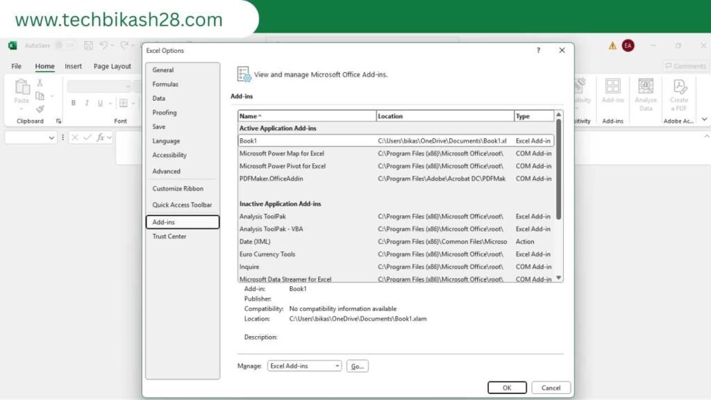Image resolution: width=711 pixels, height=400 pixels.
Task: Click the yellow warning triangle icon
Action: pyautogui.click(x=612, y=45)
